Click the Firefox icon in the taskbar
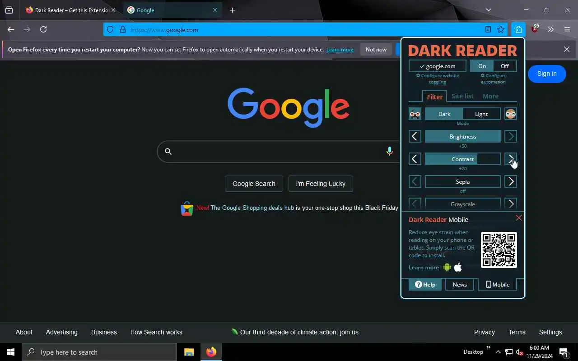Image resolution: width=578 pixels, height=361 pixels. pos(211,352)
